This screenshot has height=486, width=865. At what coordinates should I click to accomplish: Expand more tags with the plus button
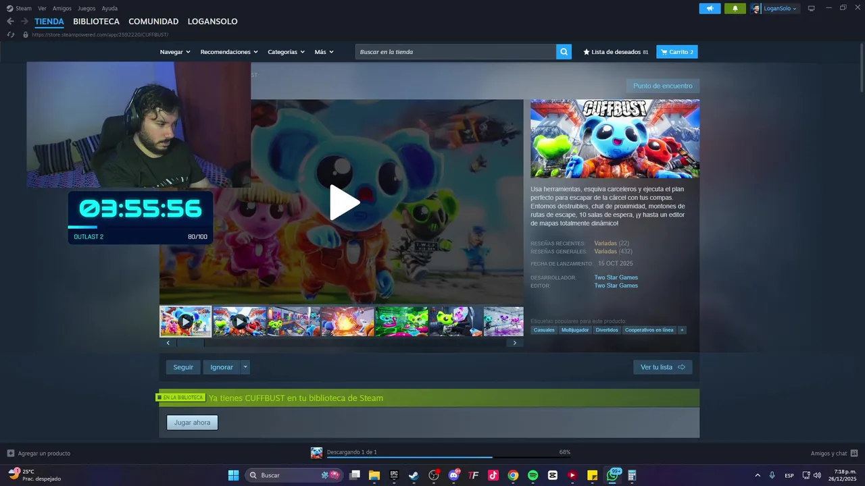682,330
